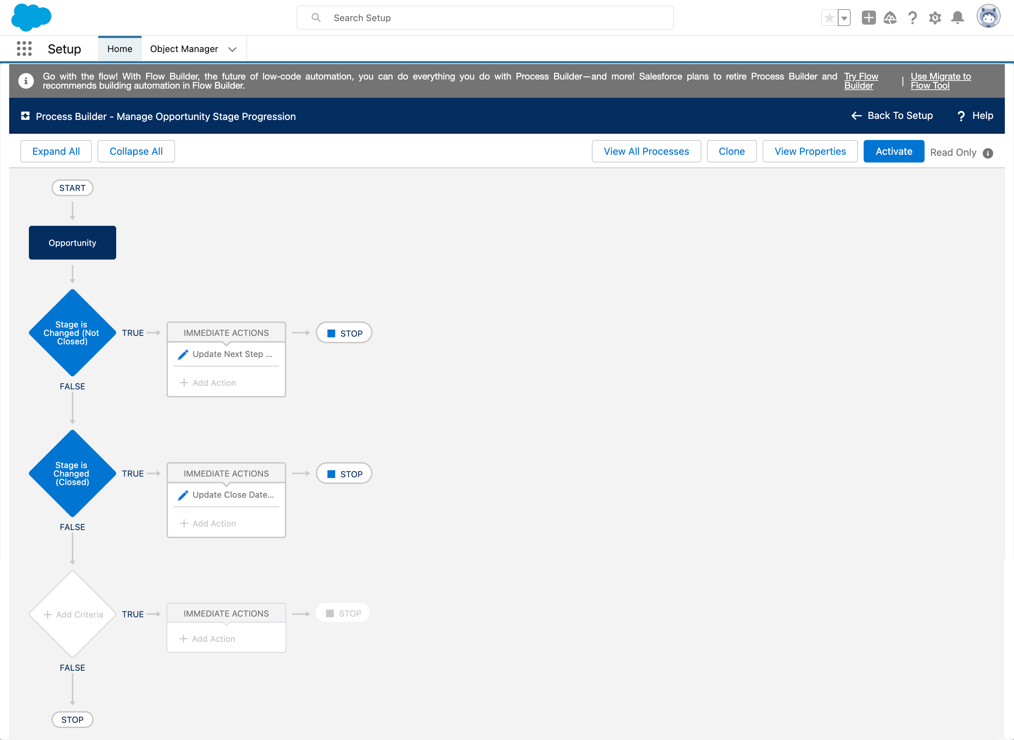Follow the Try Flow Builder link

coord(861,81)
